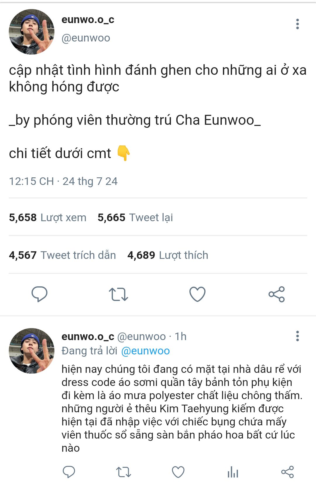Tap the reply icon under main tweet
Screen dimensions: 316x485
[x=39, y=294]
